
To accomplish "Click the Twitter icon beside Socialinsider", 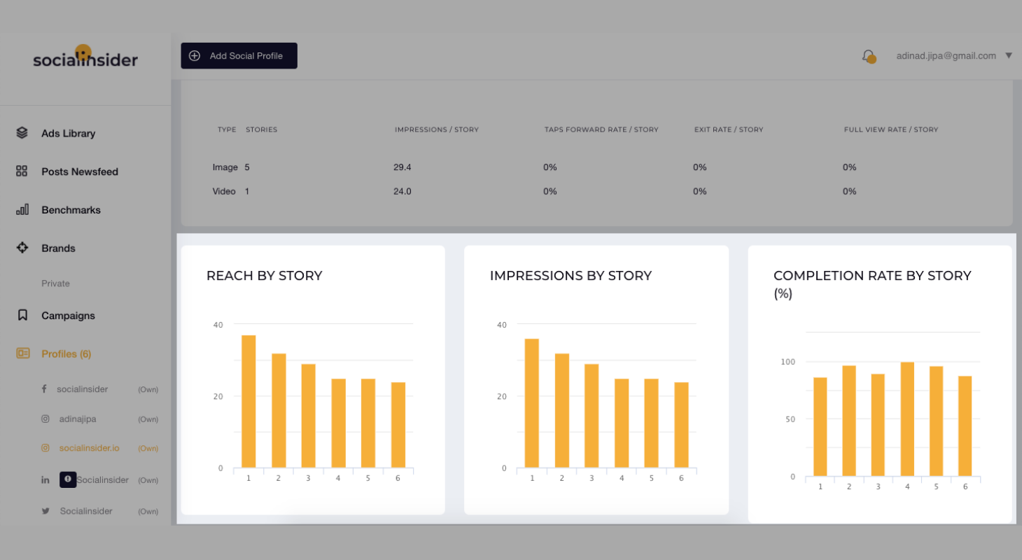I will 45,511.
